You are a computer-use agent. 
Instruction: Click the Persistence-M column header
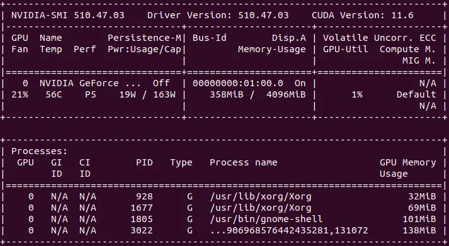(144, 38)
